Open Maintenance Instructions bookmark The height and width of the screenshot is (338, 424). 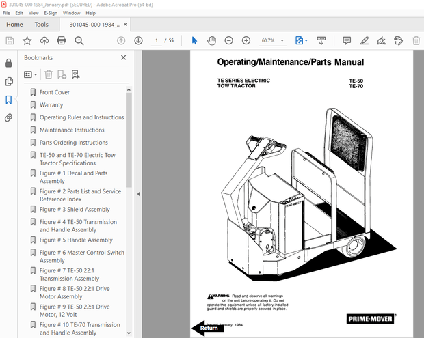pos(72,130)
